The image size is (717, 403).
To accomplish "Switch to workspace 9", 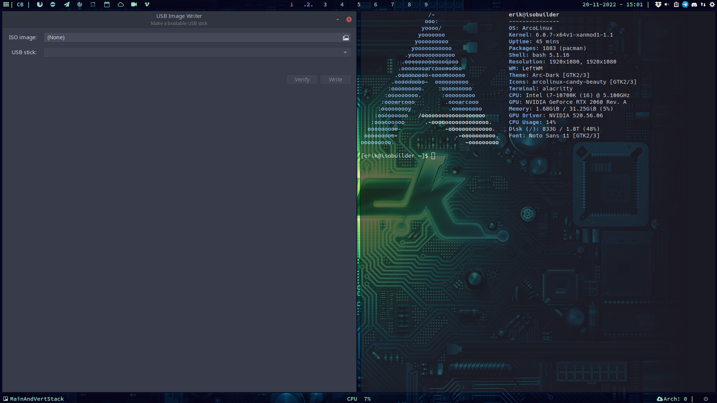I will point(426,5).
